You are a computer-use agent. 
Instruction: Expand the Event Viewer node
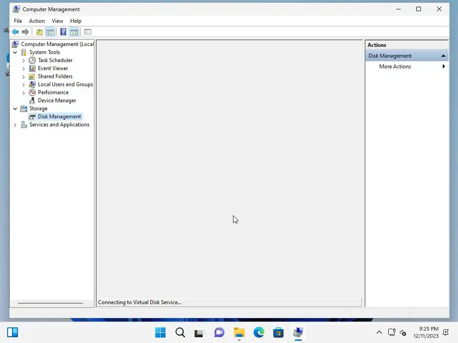coord(24,69)
